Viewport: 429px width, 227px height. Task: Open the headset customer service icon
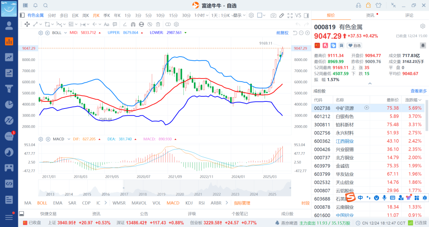358,5
